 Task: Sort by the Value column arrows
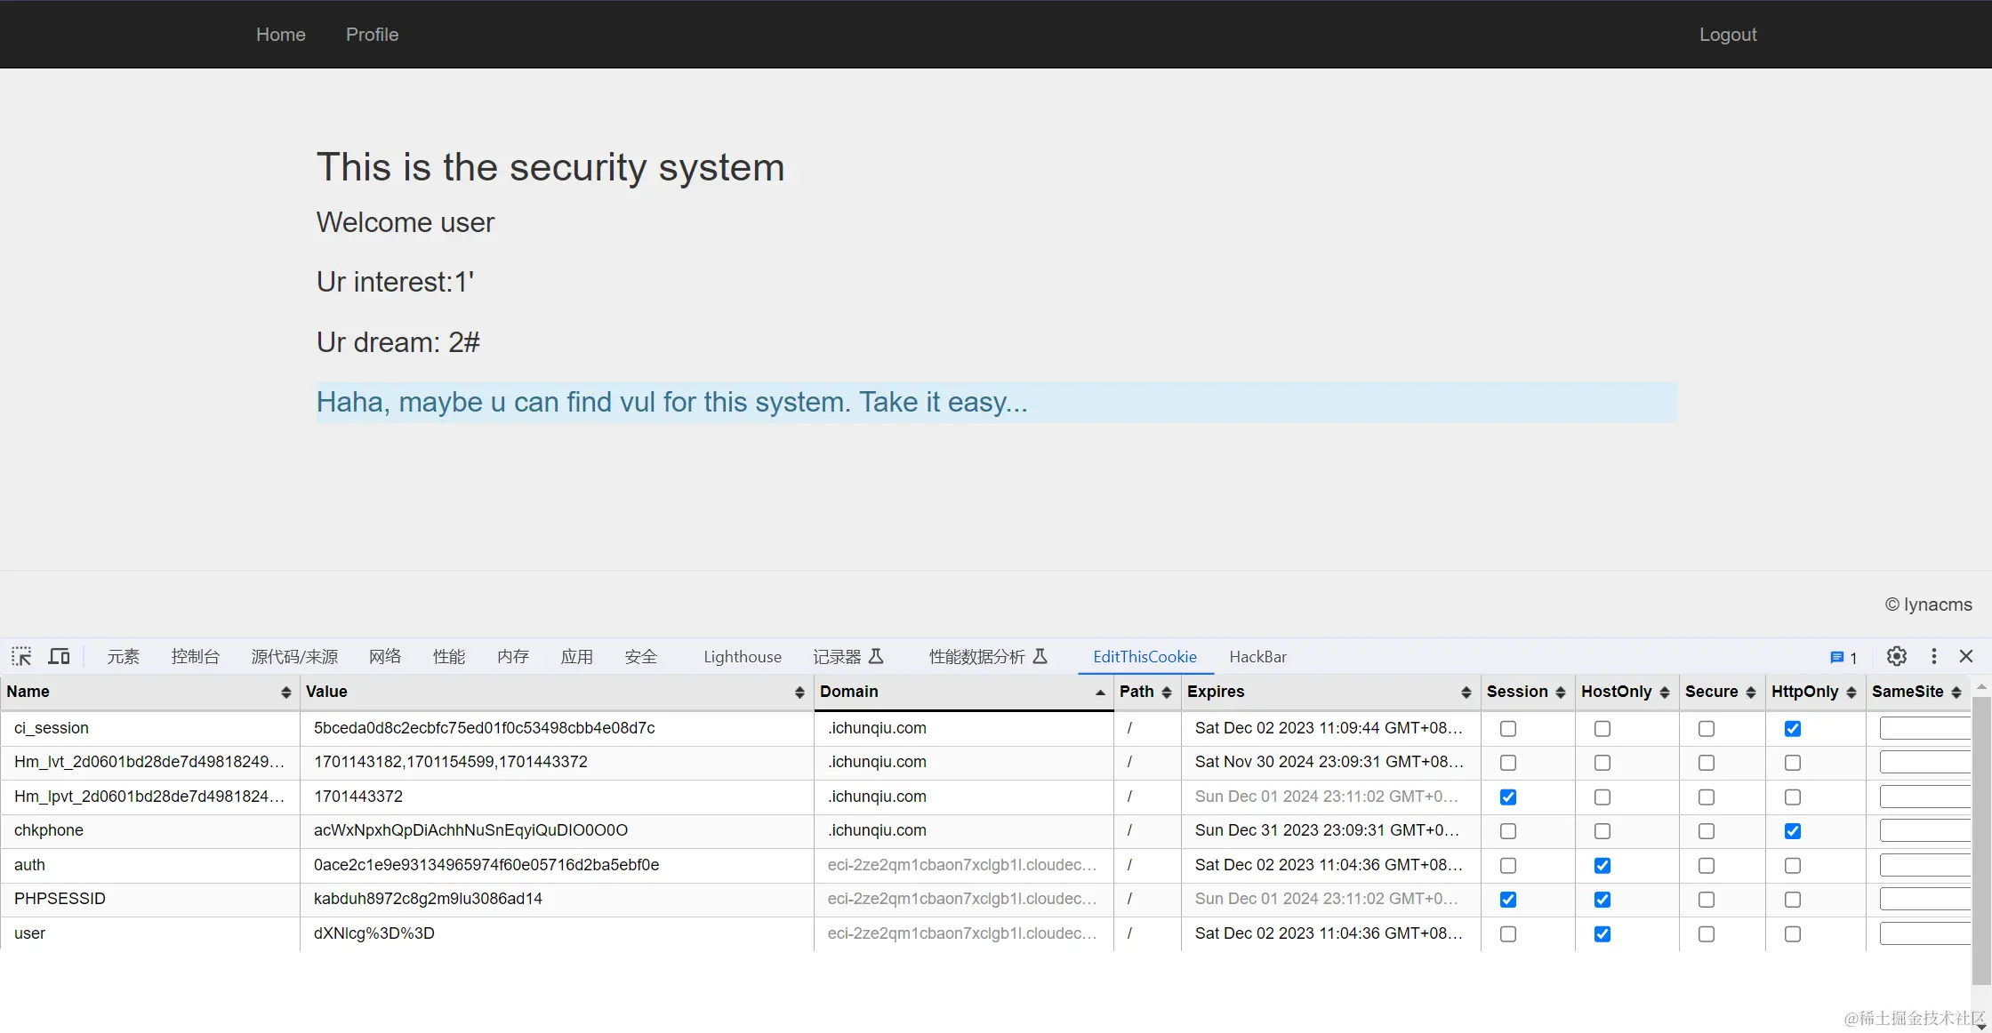(x=799, y=693)
